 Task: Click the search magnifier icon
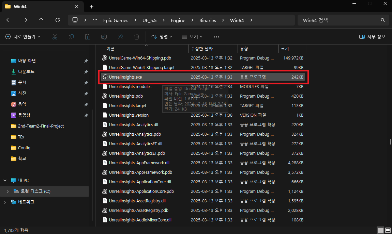[382, 20]
